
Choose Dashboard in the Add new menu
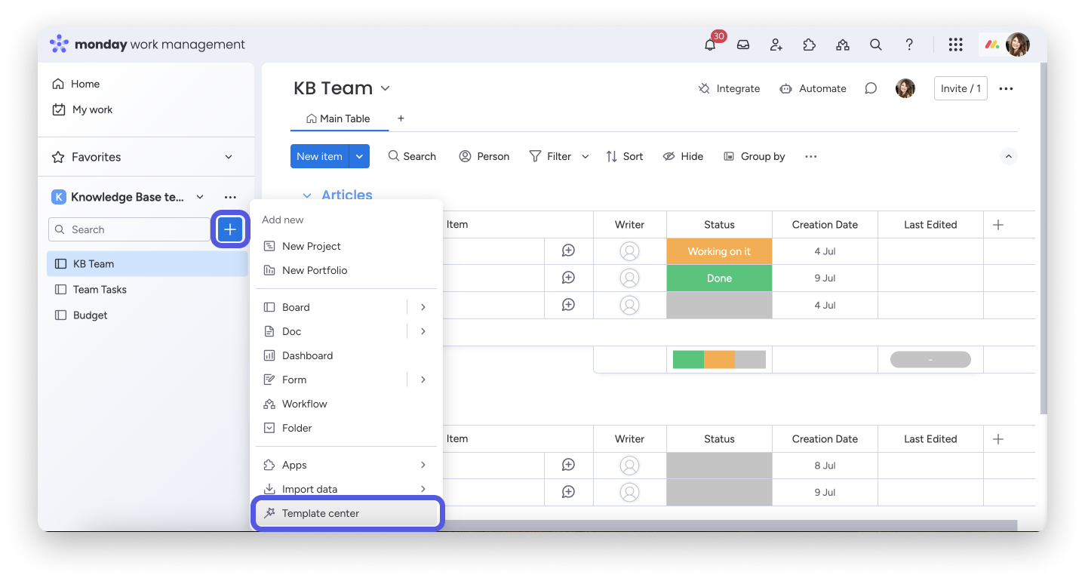pos(307,355)
